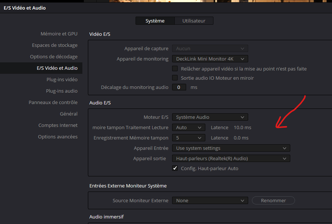
Task: Open Plug-ins audio settings
Action: [62, 91]
